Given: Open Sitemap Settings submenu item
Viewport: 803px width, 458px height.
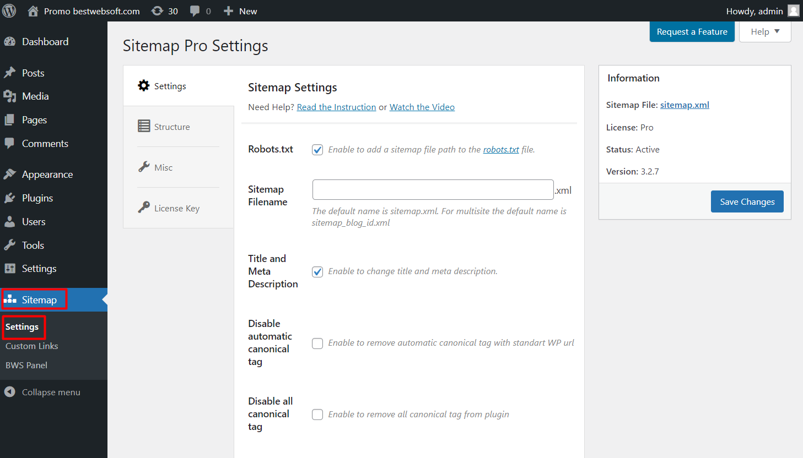Looking at the screenshot, I should click(x=22, y=327).
